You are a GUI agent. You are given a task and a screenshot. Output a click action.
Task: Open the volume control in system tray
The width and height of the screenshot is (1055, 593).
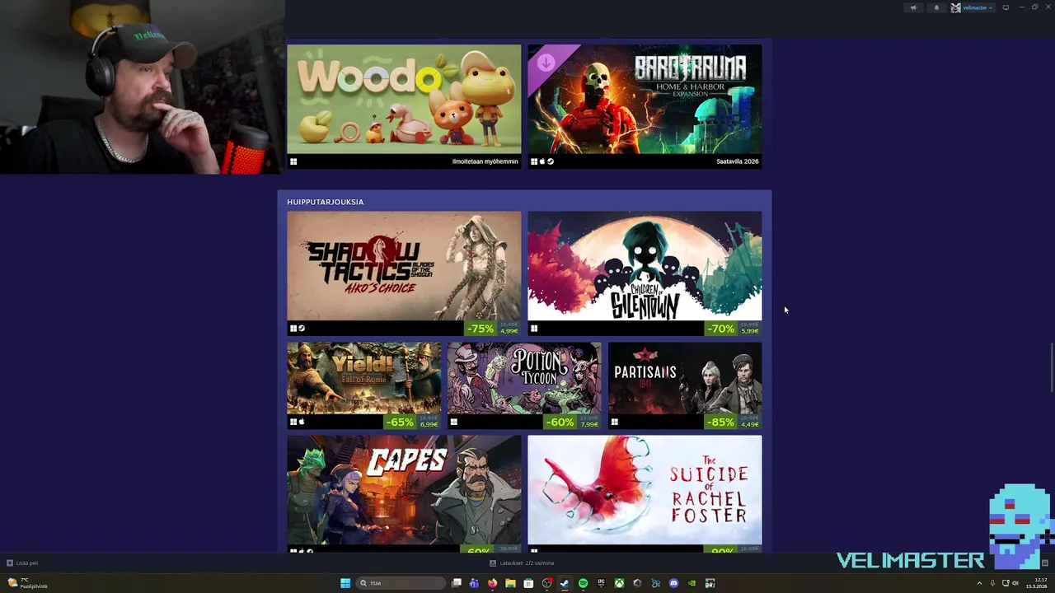(x=1015, y=583)
